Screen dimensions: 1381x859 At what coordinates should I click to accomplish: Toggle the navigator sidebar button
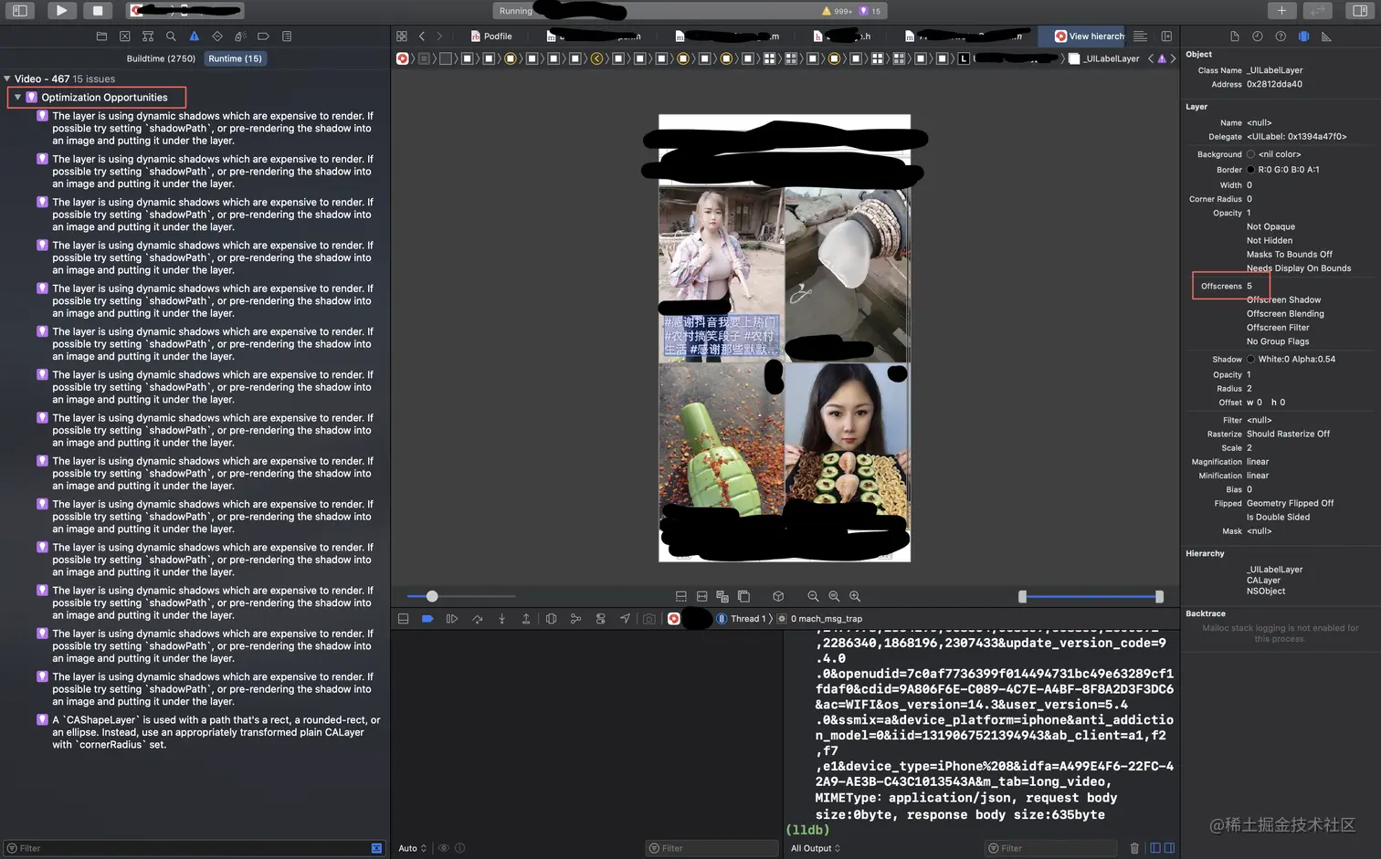click(x=20, y=11)
